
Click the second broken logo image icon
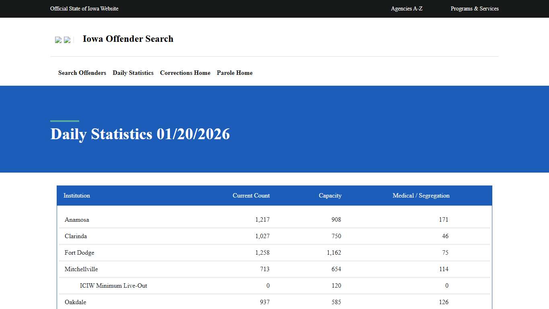[67, 40]
